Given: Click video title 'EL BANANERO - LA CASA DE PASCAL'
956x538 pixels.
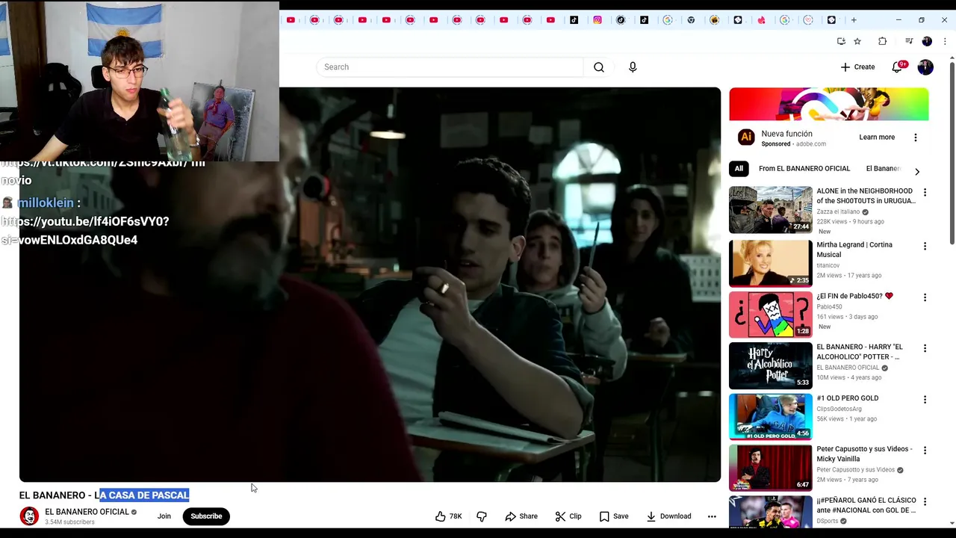Looking at the screenshot, I should point(104,495).
